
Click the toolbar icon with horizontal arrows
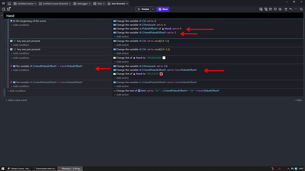click(271, 9)
